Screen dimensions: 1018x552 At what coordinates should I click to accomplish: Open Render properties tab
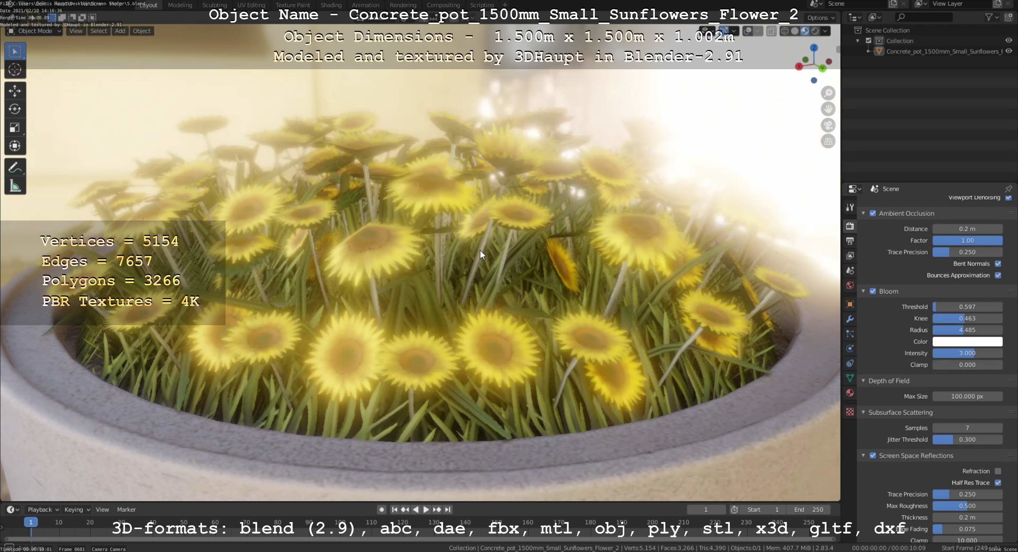(850, 226)
